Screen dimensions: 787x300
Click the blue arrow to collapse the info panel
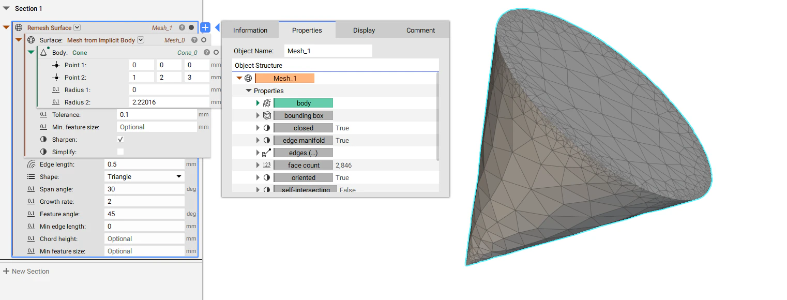pos(217,27)
